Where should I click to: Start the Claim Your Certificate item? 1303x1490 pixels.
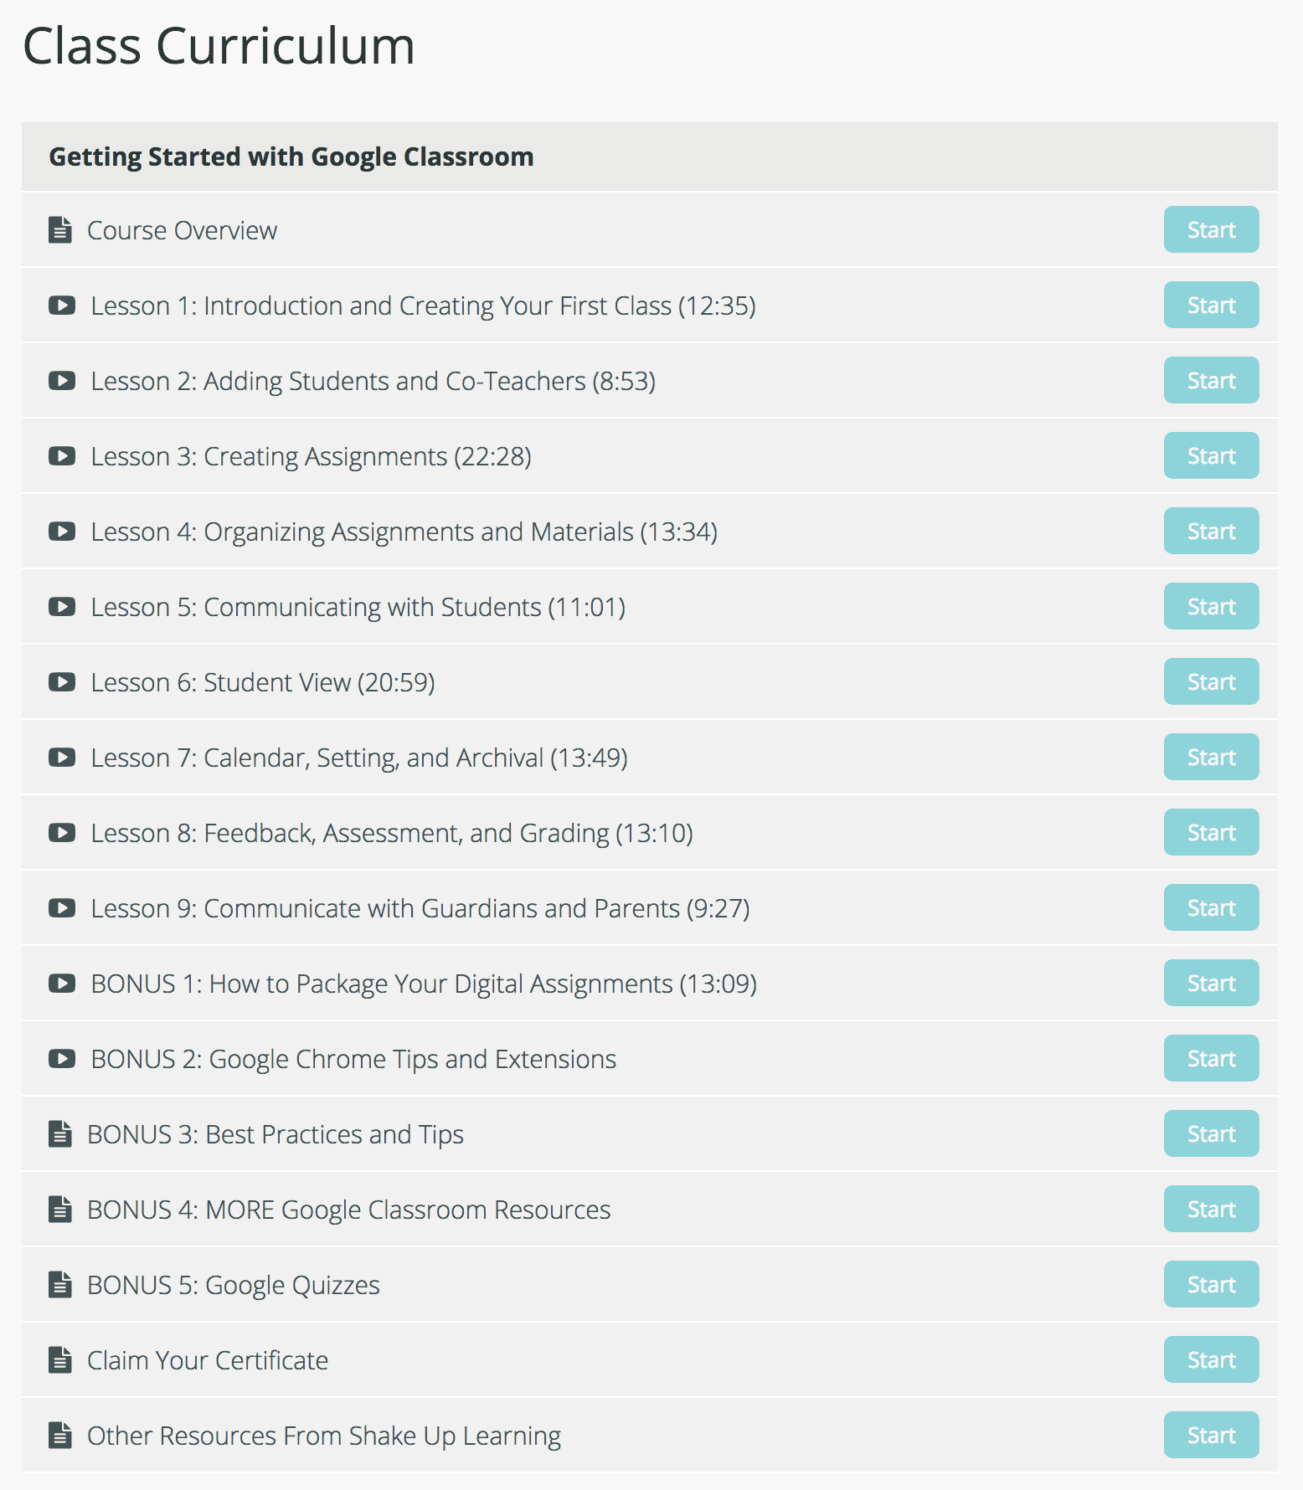(x=1211, y=1359)
